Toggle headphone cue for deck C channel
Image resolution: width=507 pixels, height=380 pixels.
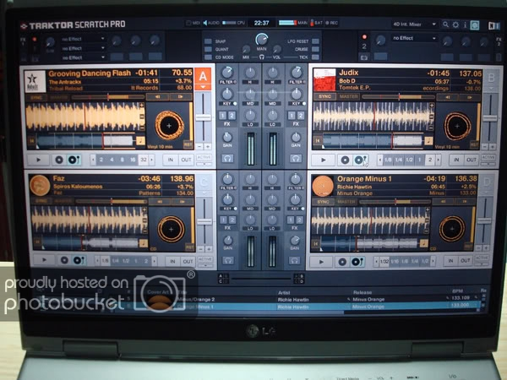click(228, 260)
